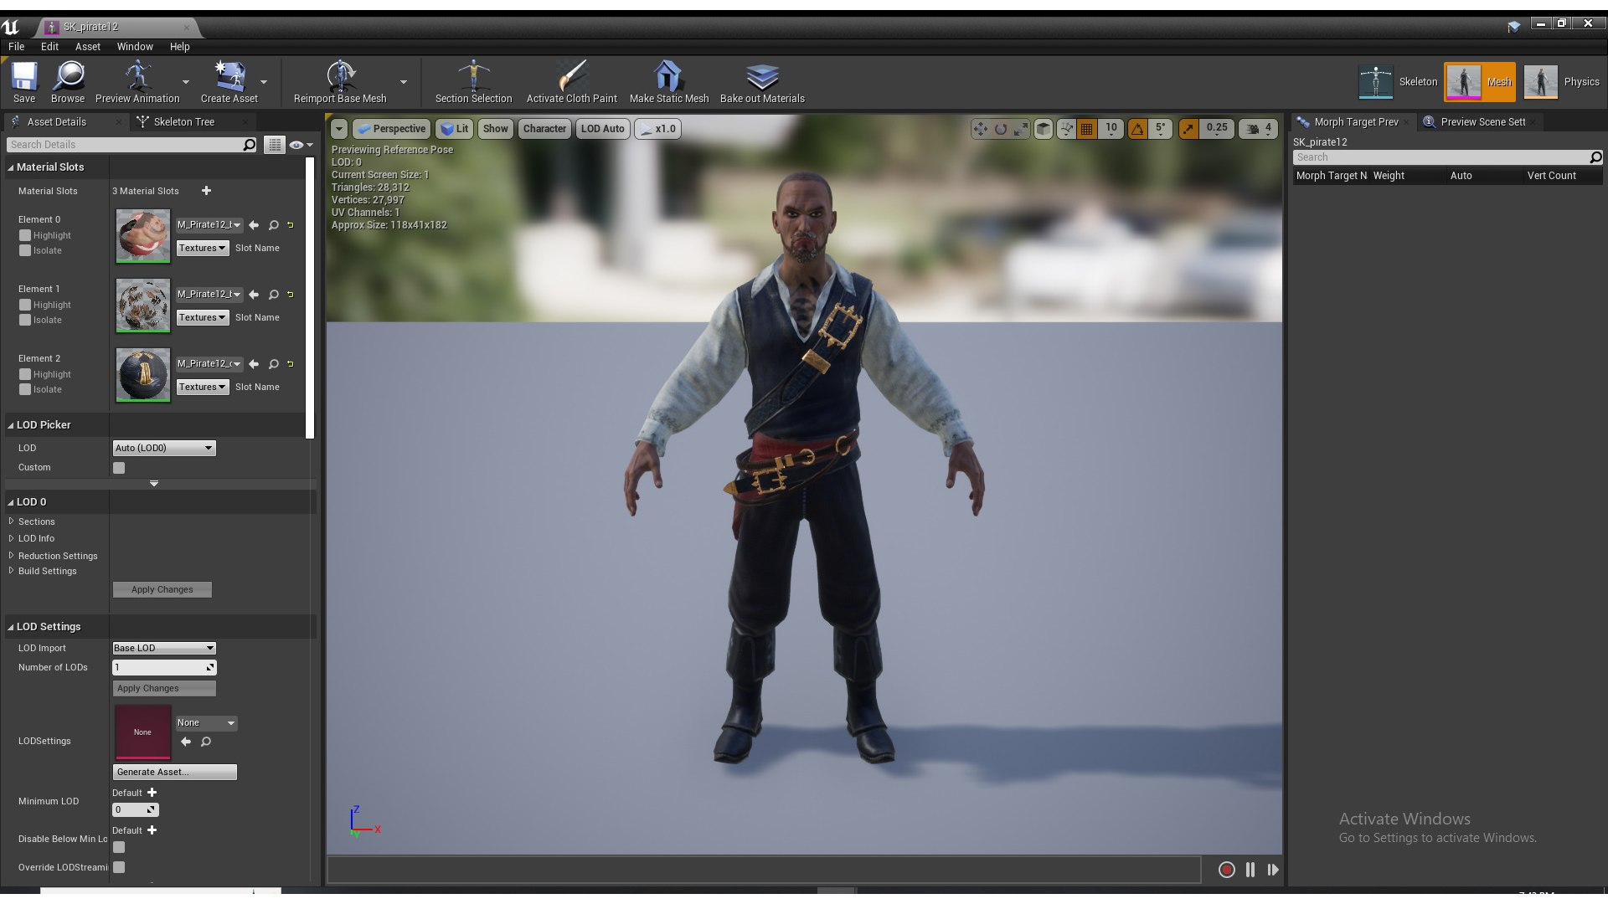The width and height of the screenshot is (1608, 904).
Task: Click the LOD Auto viewport button
Action: (x=603, y=129)
